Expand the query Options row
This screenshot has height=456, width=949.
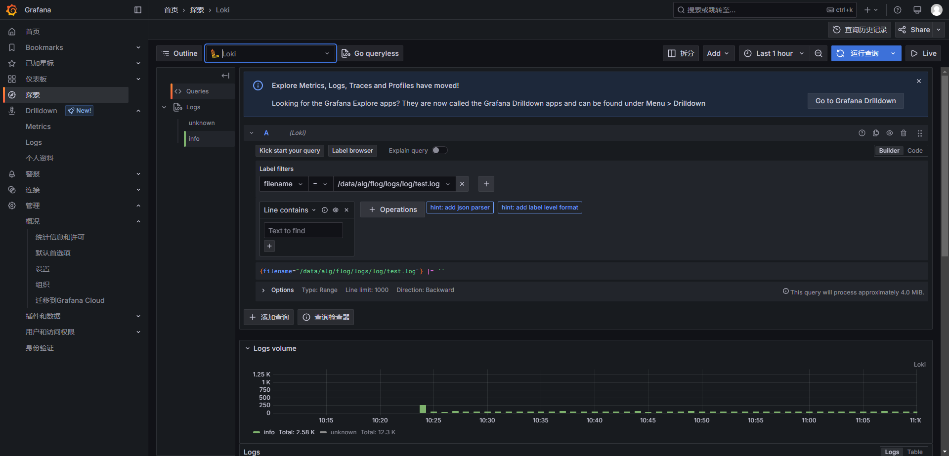pos(263,290)
